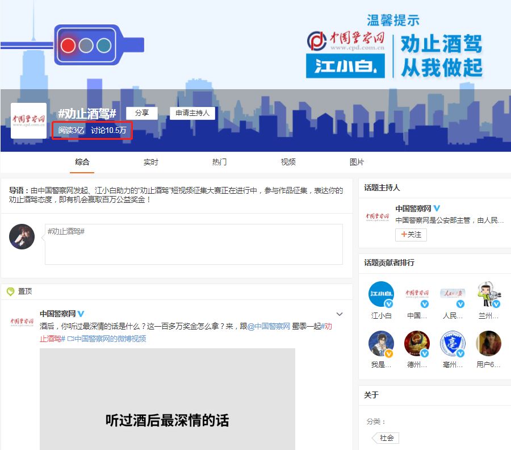Click the verified V badge on the pinned post author
Image resolution: width=511 pixels, height=450 pixels.
coord(81,314)
